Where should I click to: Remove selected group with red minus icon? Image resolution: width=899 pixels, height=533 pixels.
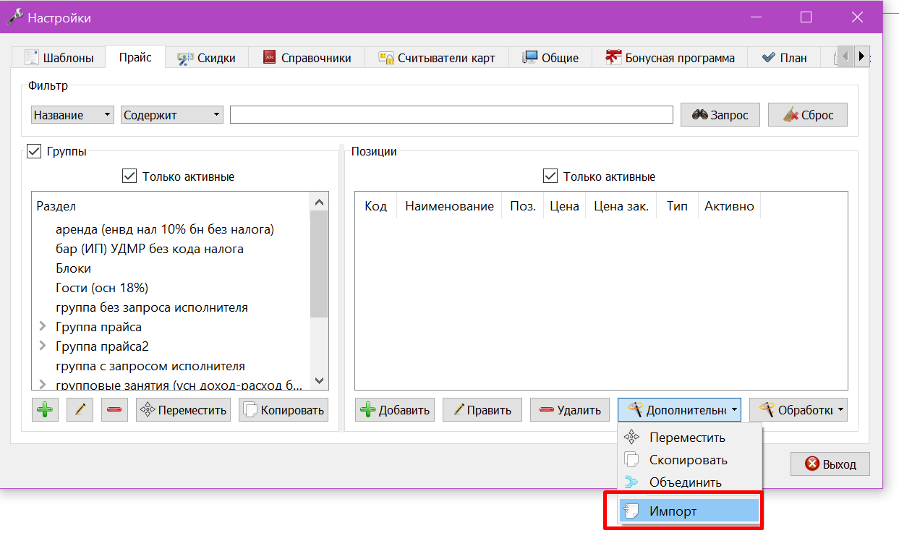click(x=114, y=410)
